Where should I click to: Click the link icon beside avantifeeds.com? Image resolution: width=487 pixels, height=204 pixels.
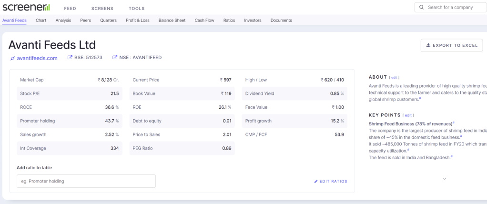click(12, 59)
